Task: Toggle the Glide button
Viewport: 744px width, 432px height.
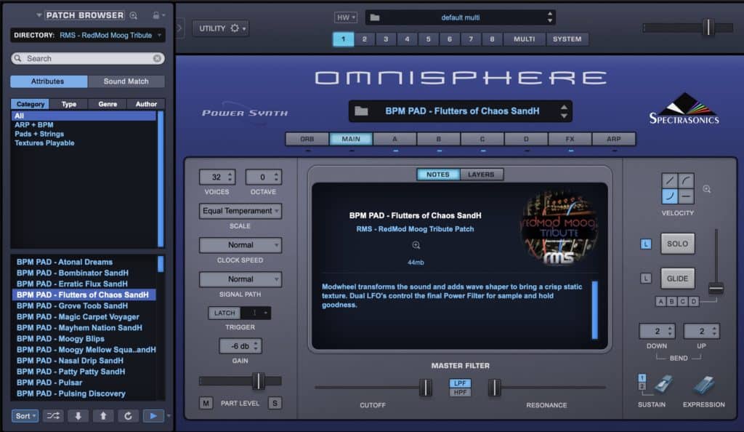Action: tap(677, 279)
